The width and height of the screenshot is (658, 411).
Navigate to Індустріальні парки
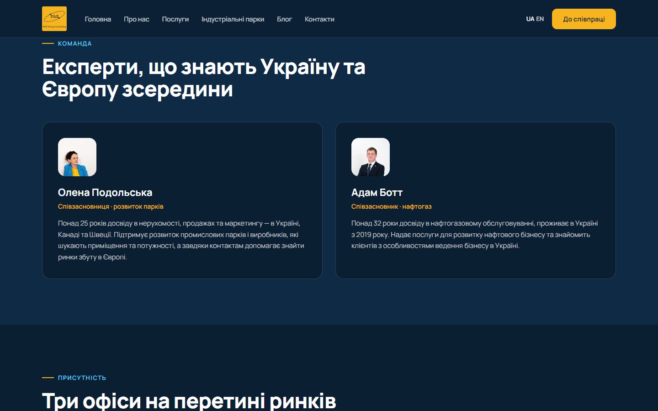tap(233, 19)
